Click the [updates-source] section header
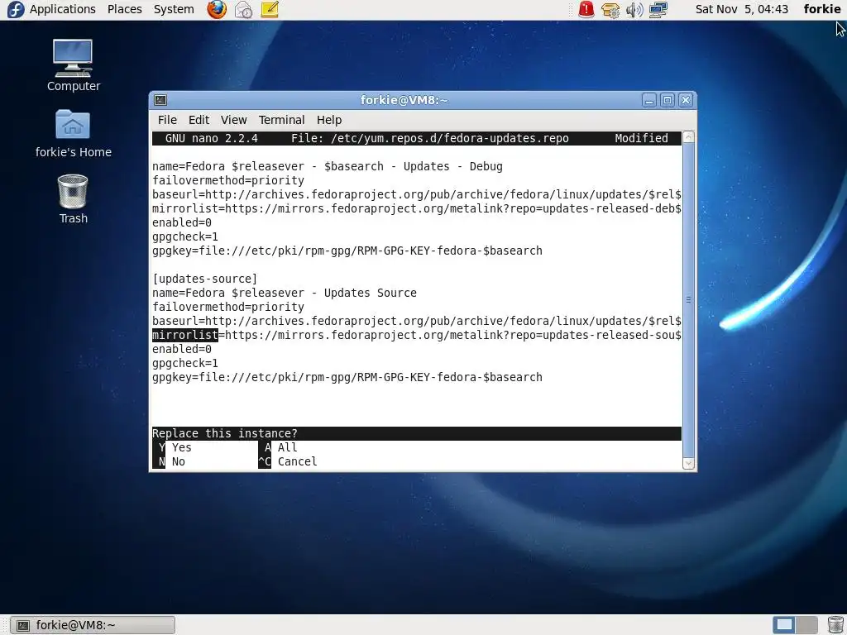Image resolution: width=847 pixels, height=635 pixels. pos(205,279)
